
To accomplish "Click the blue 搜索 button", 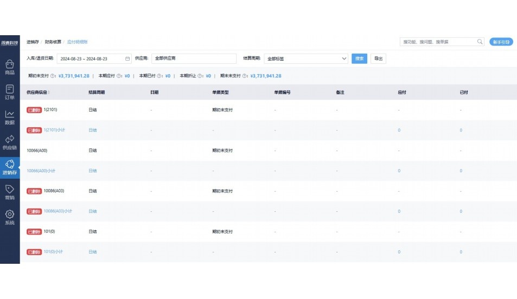I will (359, 58).
